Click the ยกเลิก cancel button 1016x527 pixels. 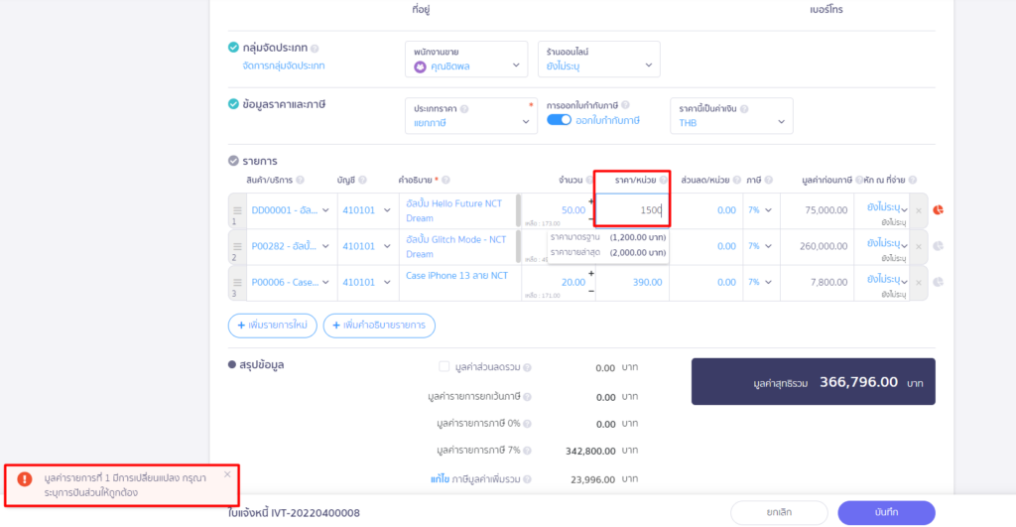[x=779, y=513]
